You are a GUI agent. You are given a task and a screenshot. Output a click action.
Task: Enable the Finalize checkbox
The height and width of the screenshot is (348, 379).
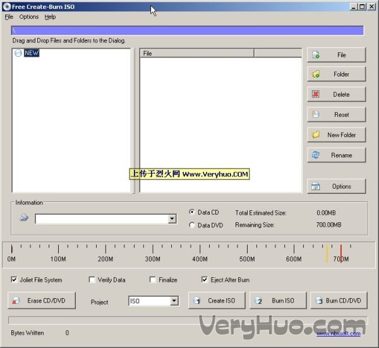tap(152, 280)
